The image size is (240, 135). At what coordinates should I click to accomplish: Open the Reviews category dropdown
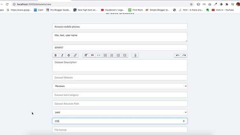[x=120, y=86]
